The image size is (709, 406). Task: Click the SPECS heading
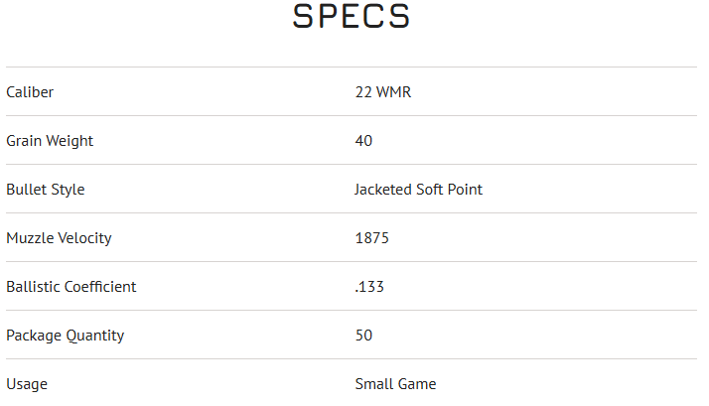point(352,17)
